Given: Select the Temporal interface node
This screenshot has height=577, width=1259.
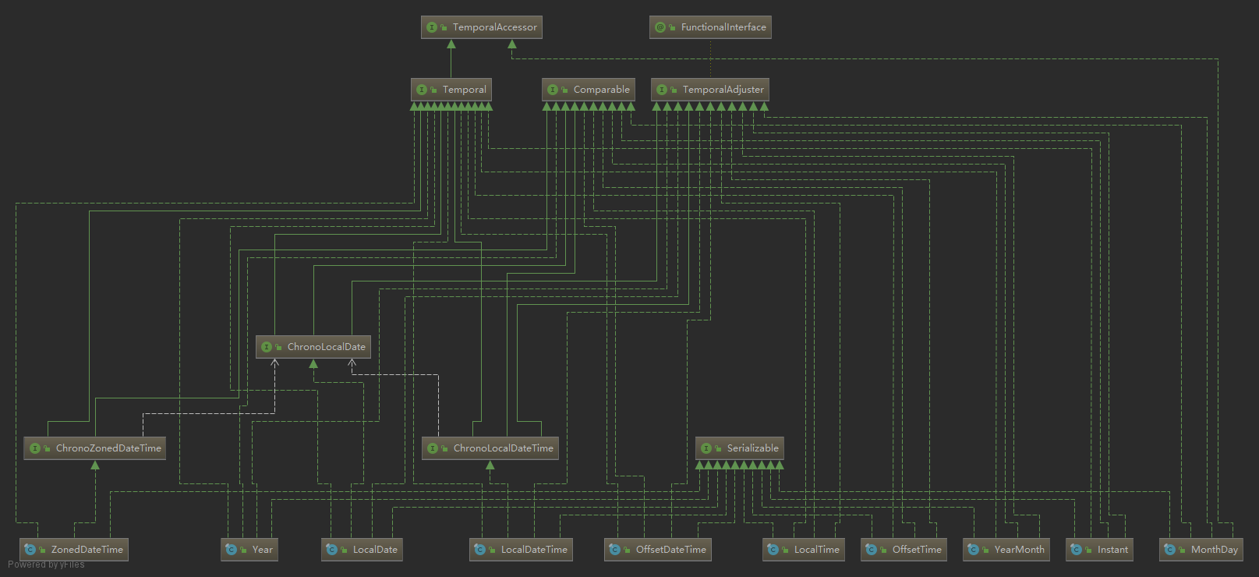Looking at the screenshot, I should coord(451,90).
